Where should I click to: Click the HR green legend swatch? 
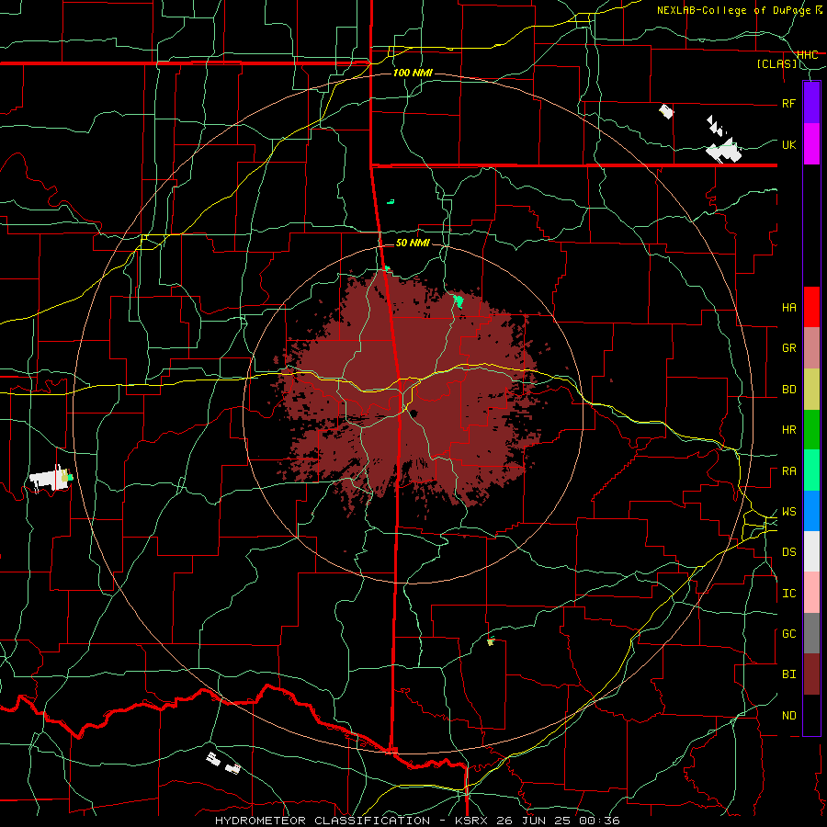(811, 429)
